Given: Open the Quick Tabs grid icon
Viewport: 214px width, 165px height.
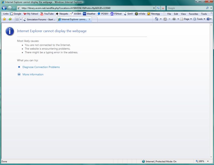Looking at the screenshot, I should pos(17,20).
